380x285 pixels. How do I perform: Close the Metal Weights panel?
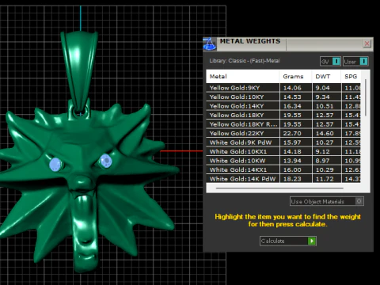367,44
